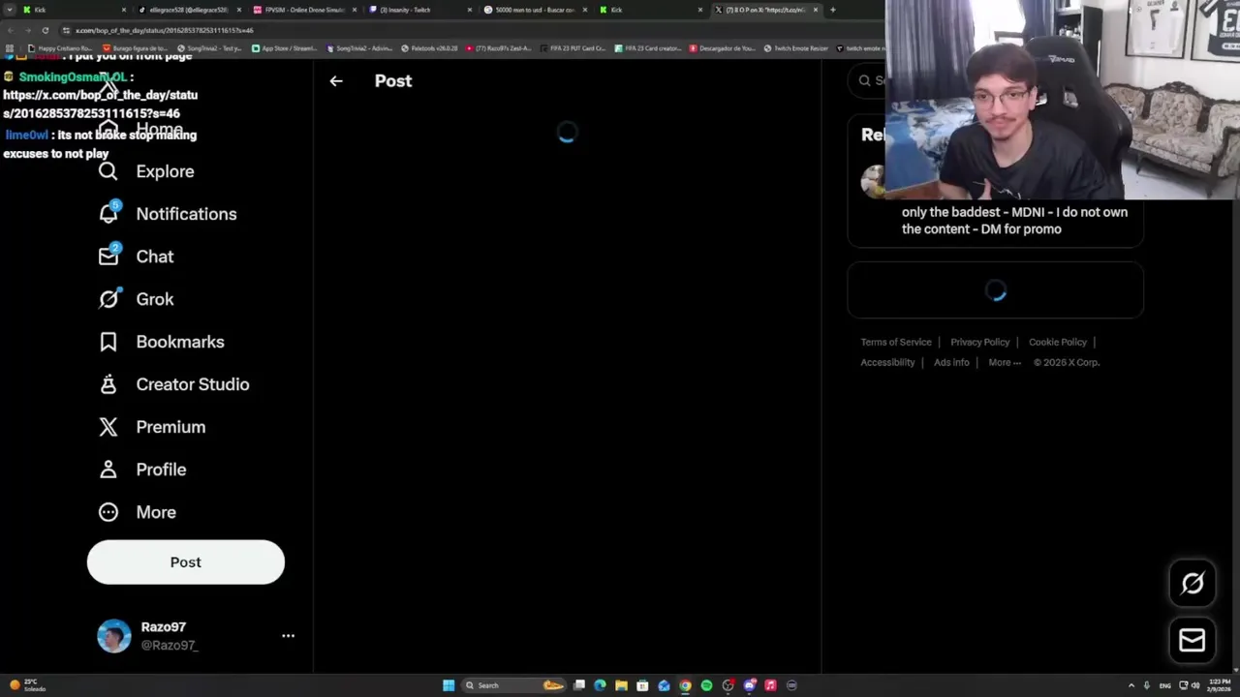Click the white Post button
1240x697 pixels.
[x=186, y=562]
